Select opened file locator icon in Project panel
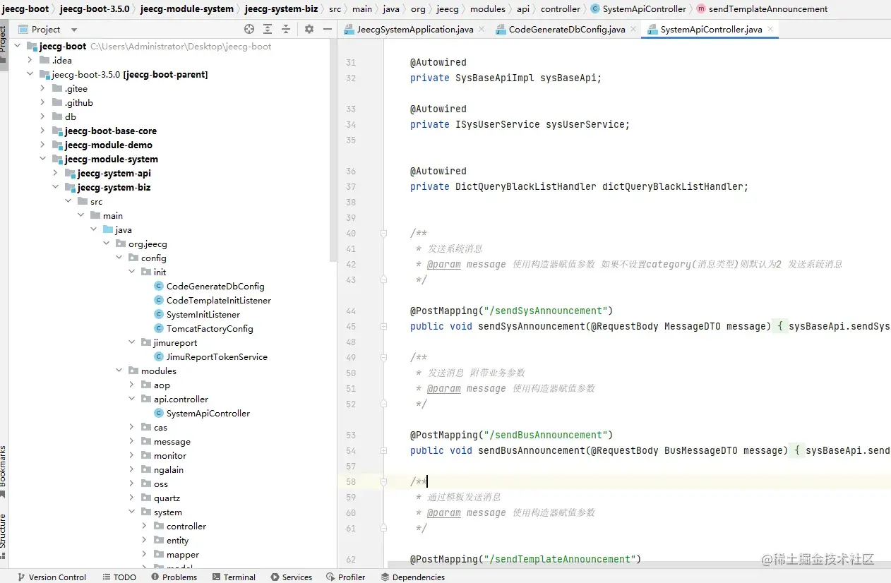The width and height of the screenshot is (891, 583). 249,29
